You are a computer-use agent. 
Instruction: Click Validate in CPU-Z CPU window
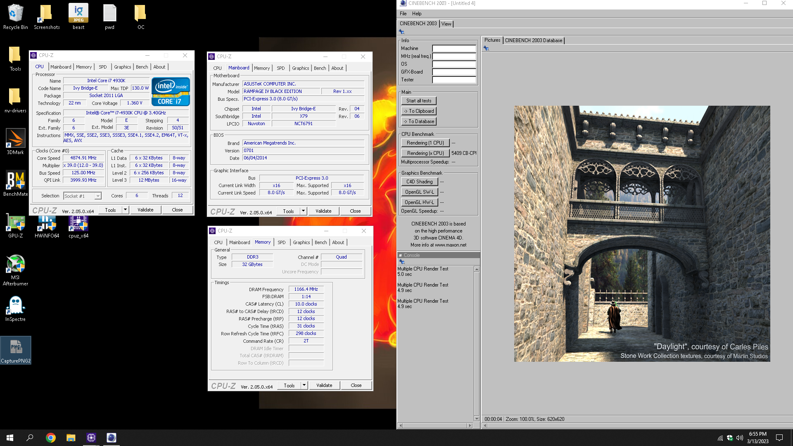click(x=145, y=210)
